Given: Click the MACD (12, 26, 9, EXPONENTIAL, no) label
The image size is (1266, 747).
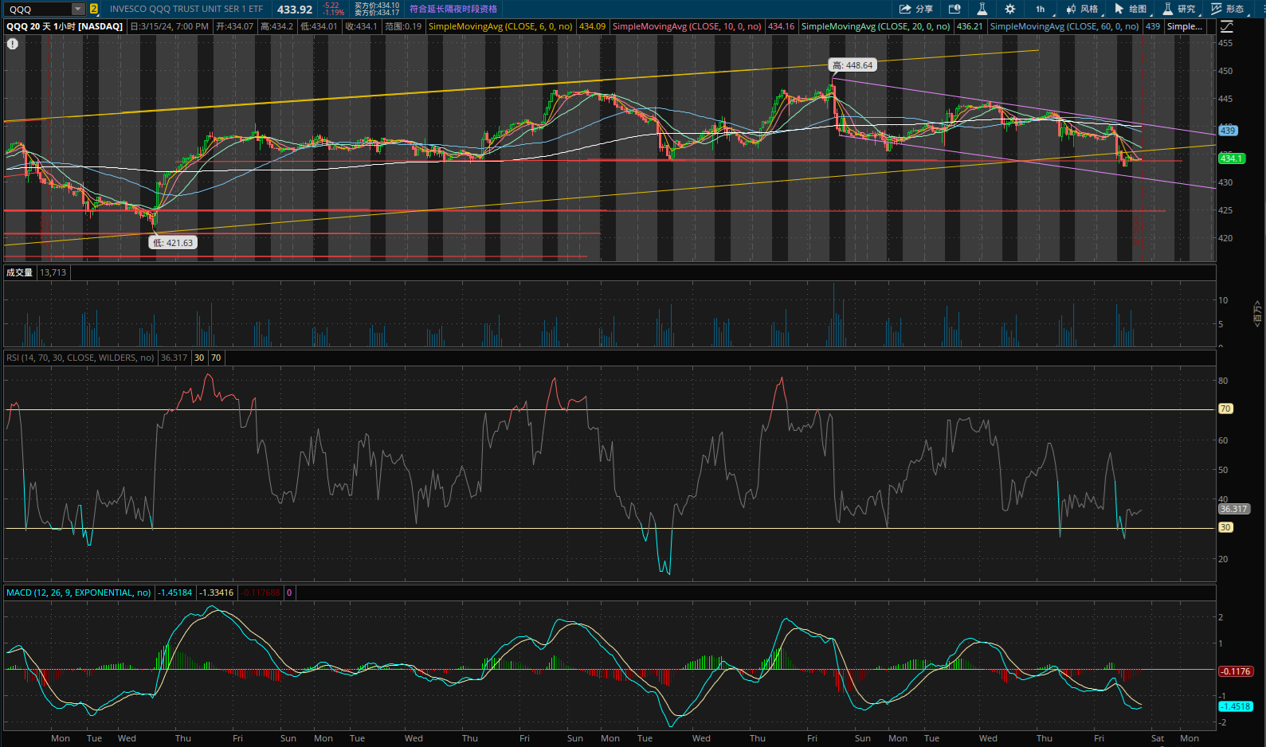Looking at the screenshot, I should tap(79, 593).
